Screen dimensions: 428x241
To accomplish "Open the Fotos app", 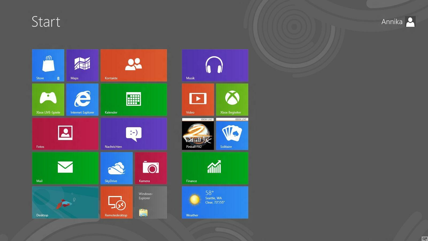I will click(65, 134).
